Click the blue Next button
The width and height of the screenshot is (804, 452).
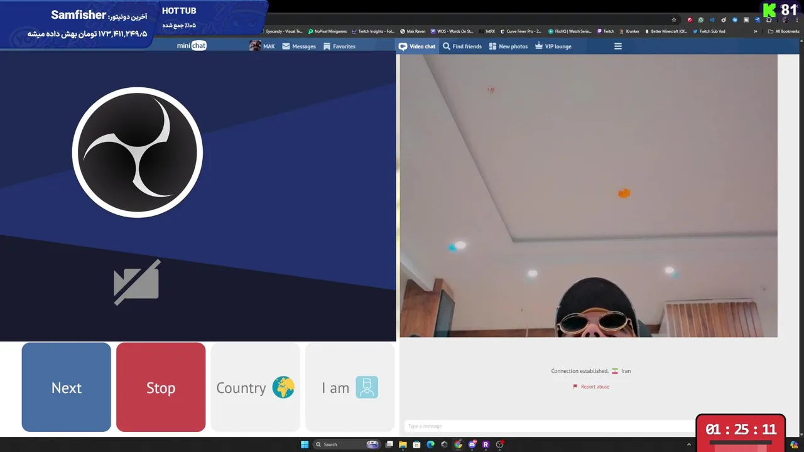[x=67, y=387]
